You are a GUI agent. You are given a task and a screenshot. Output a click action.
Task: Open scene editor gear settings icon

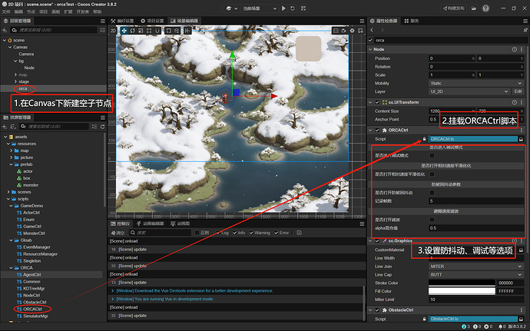[353, 31]
